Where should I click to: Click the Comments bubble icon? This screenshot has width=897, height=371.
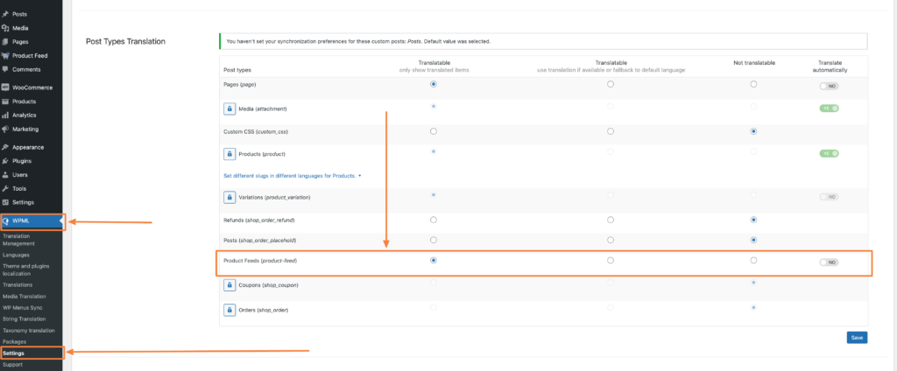[x=5, y=69]
